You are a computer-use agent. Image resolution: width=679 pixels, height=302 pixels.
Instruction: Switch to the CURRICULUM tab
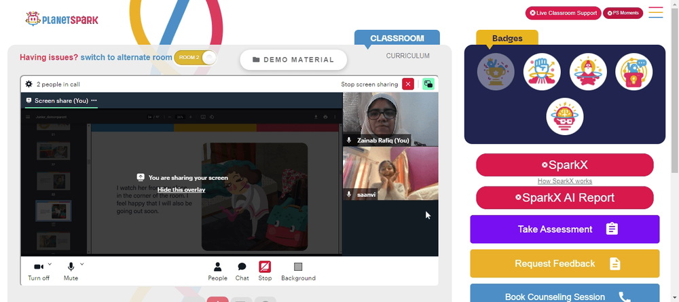pyautogui.click(x=408, y=56)
